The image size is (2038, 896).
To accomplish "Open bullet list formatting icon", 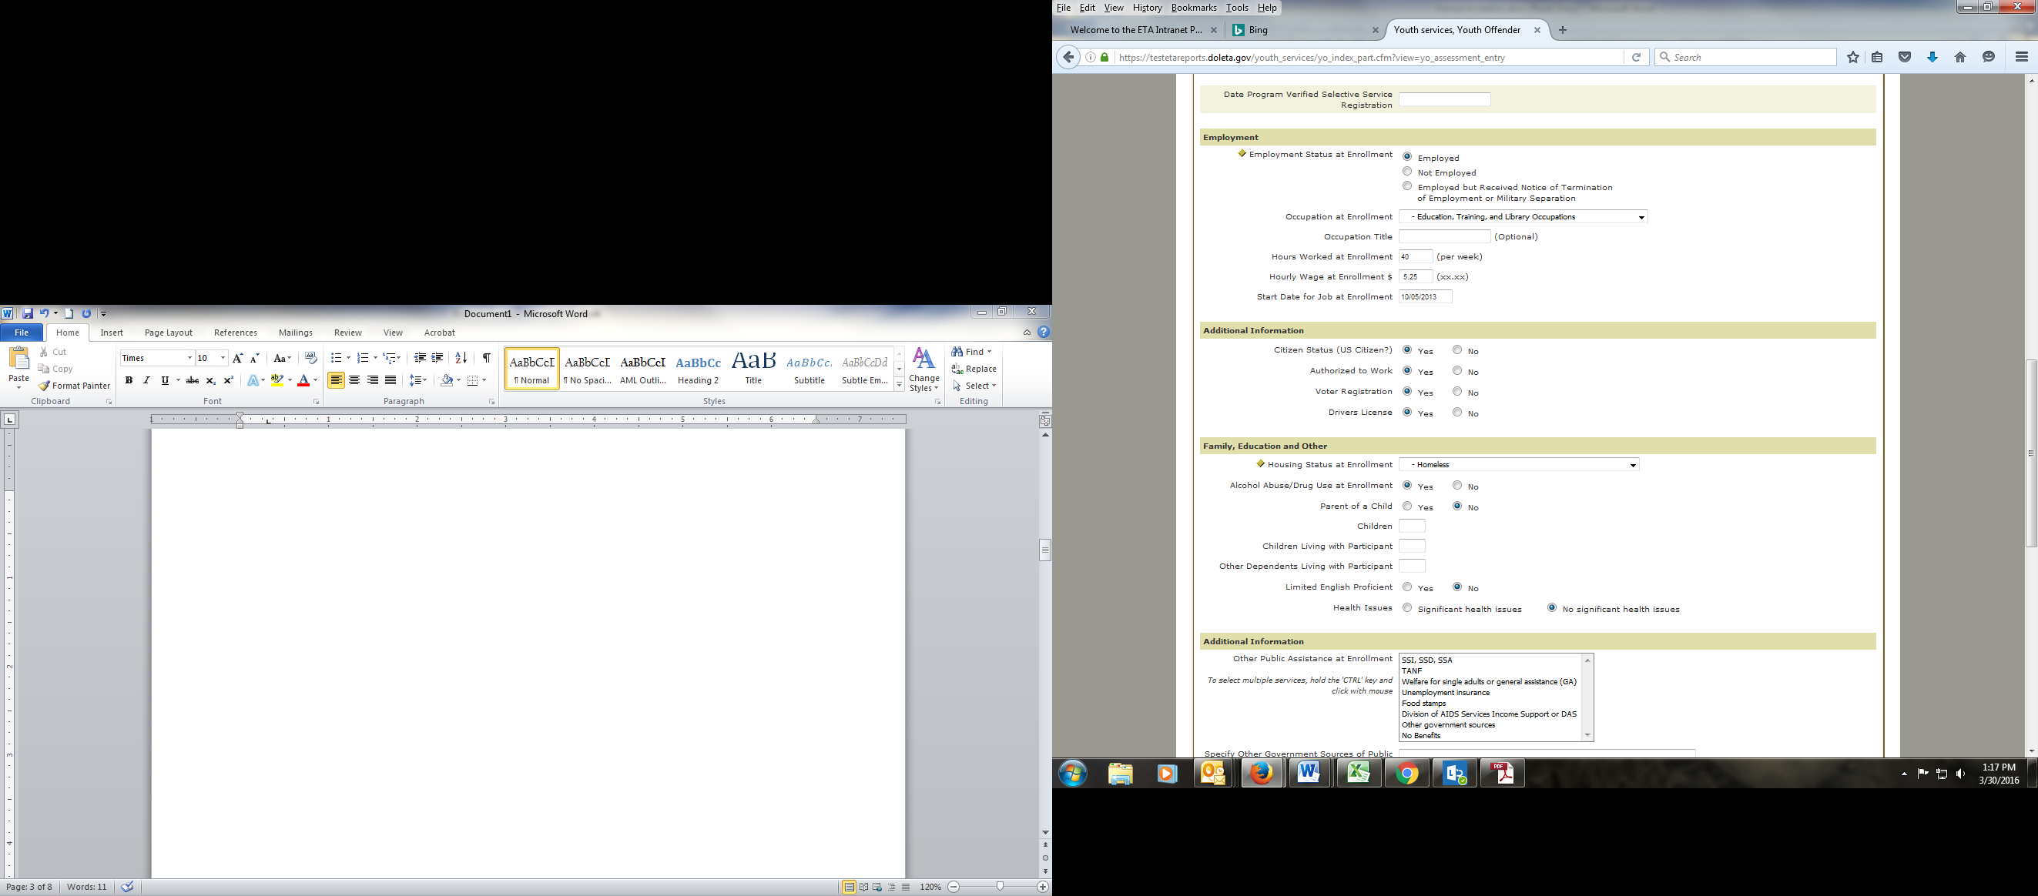I will 337,358.
